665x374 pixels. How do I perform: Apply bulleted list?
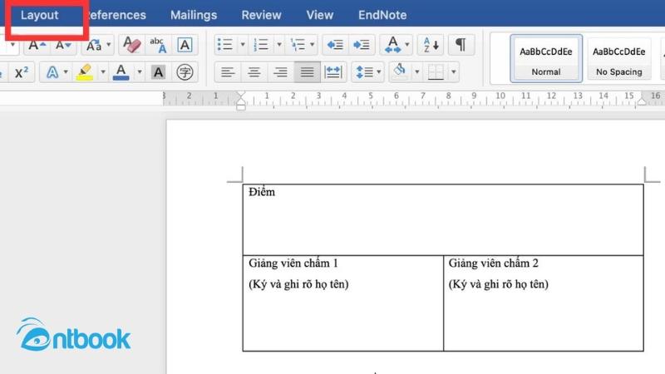tap(224, 45)
